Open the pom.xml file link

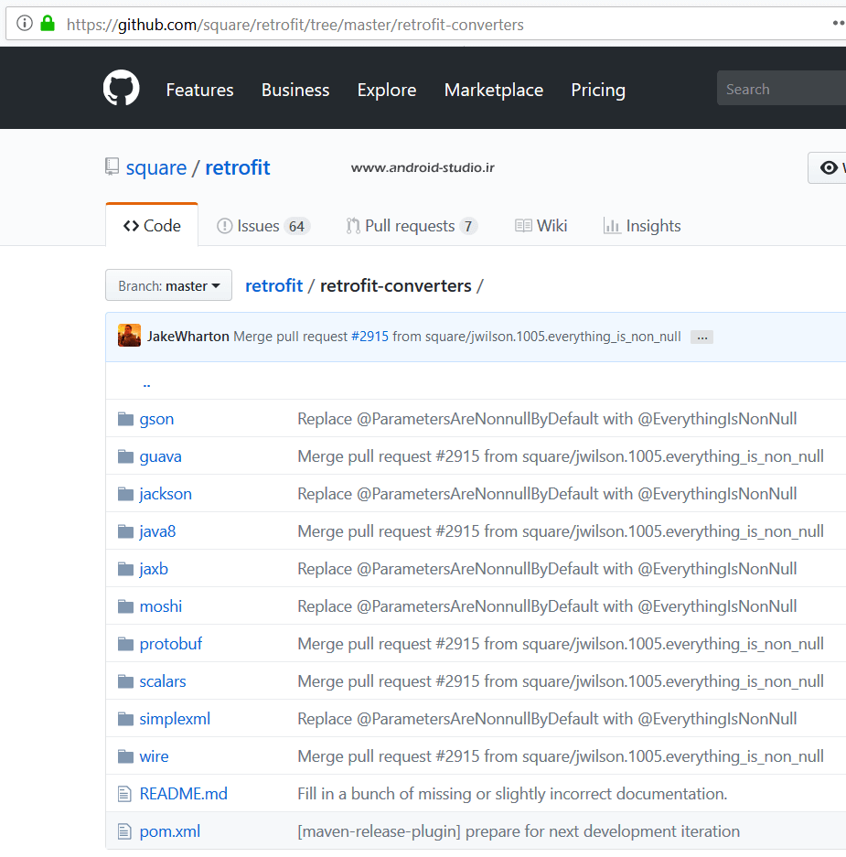point(170,831)
